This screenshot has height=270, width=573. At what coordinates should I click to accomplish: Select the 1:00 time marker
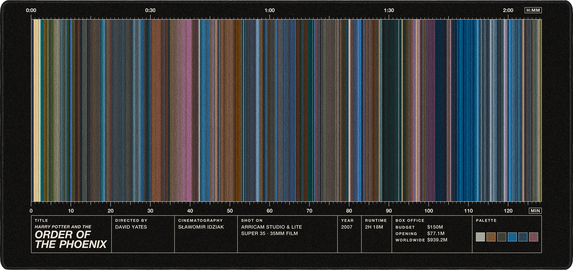coord(269,10)
